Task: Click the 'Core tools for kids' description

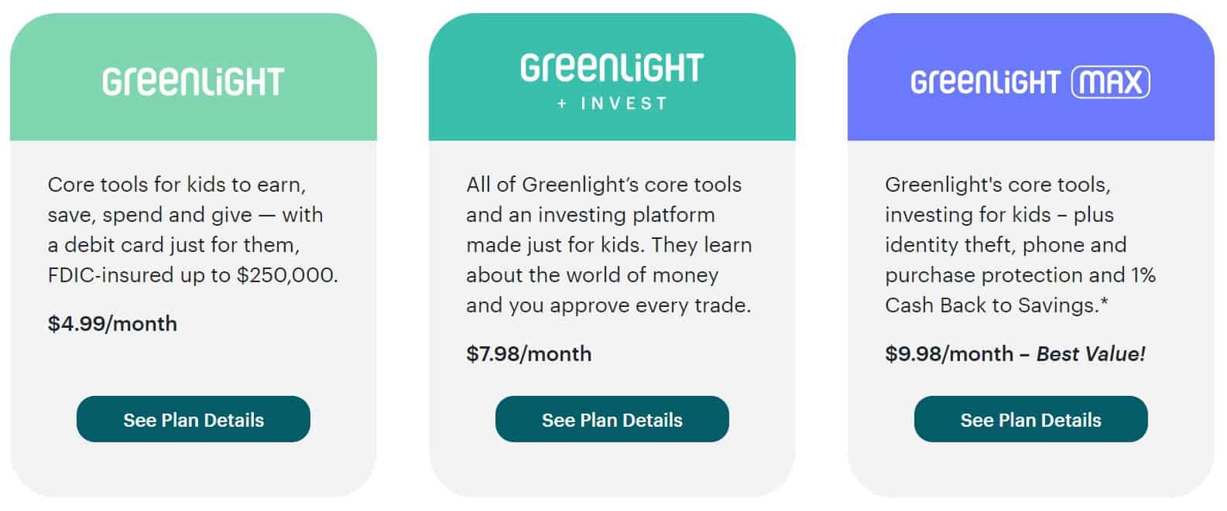Action: (193, 230)
